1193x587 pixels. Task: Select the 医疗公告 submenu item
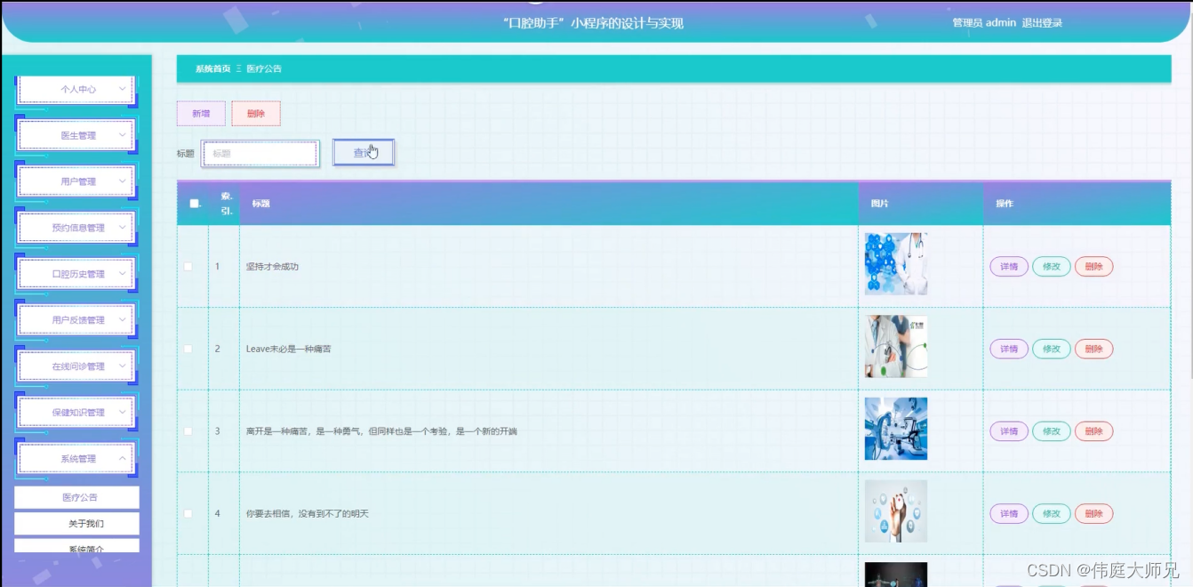coord(77,497)
